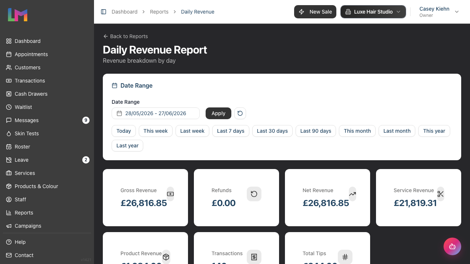Click the Transactions receipt icon
Image resolution: width=470 pixels, height=264 pixels.
click(254, 257)
